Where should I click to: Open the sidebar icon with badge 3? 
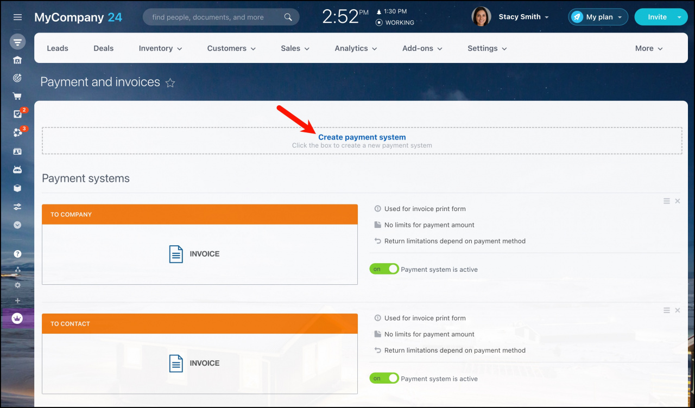tap(17, 132)
